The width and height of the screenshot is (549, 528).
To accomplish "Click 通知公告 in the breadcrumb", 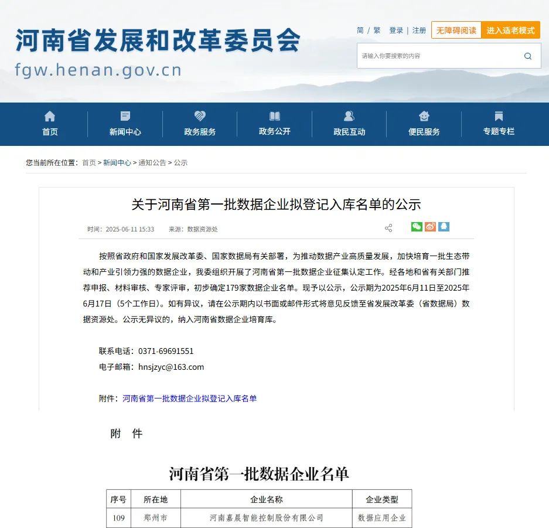I will (152, 163).
